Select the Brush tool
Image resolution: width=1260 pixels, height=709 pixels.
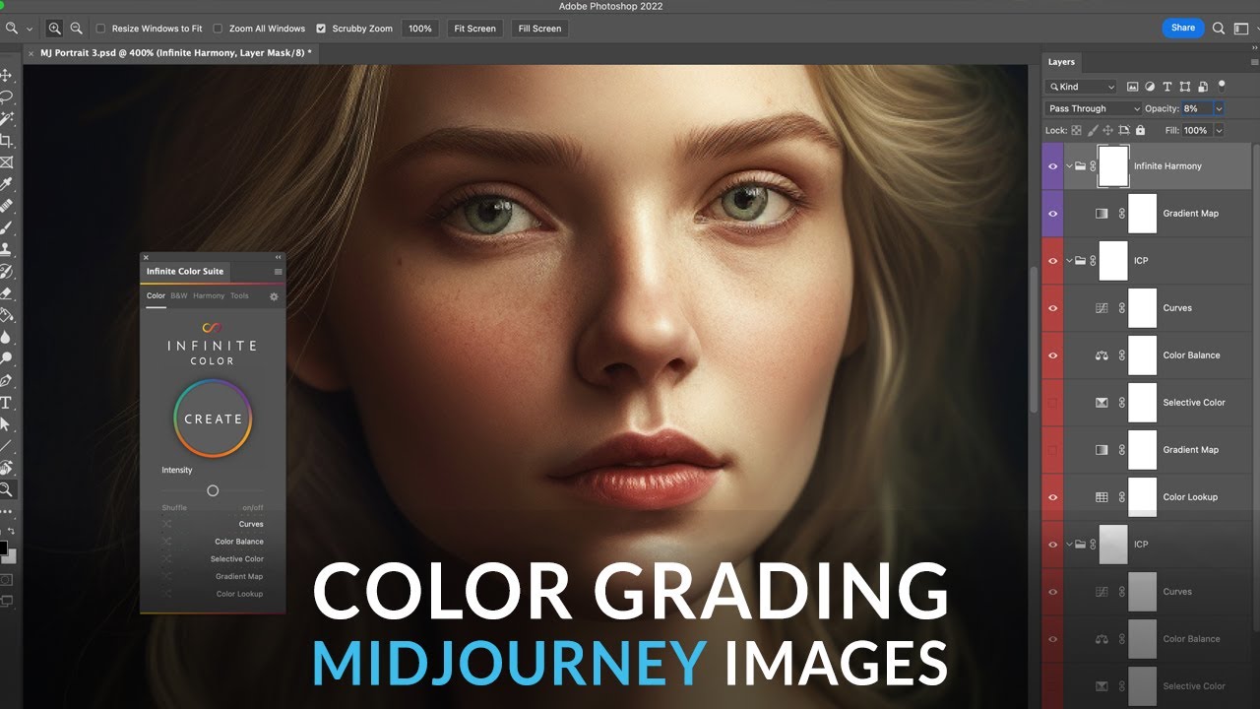tap(6, 227)
